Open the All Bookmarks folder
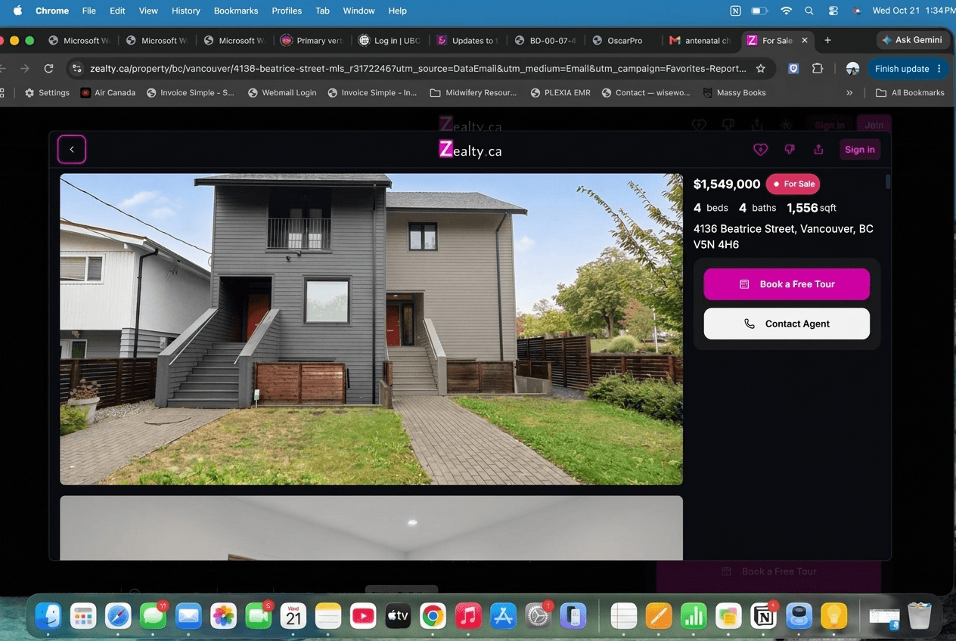 (x=910, y=93)
